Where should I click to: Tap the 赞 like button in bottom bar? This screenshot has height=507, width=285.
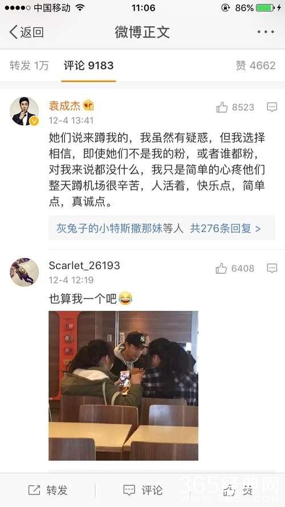click(238, 490)
